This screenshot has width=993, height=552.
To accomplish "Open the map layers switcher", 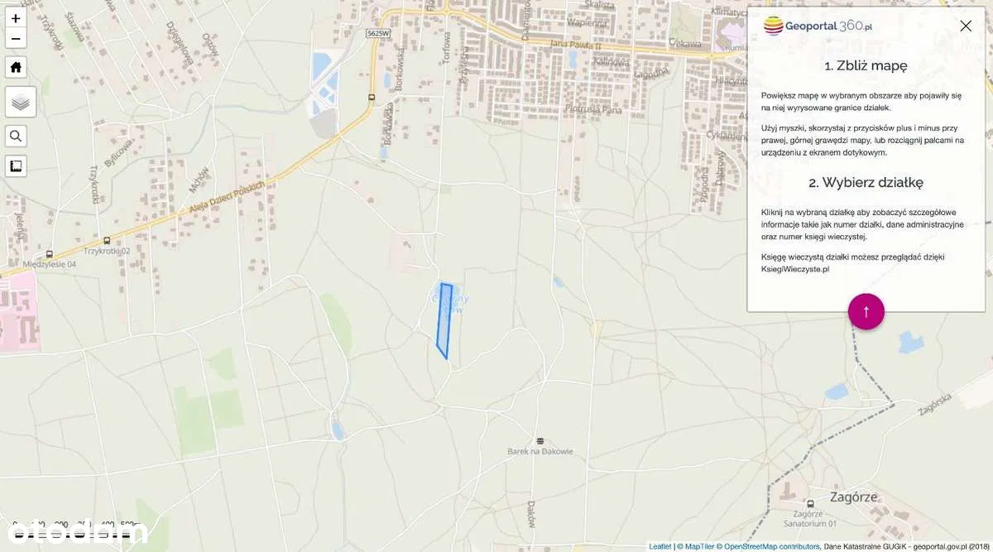I will (21, 102).
